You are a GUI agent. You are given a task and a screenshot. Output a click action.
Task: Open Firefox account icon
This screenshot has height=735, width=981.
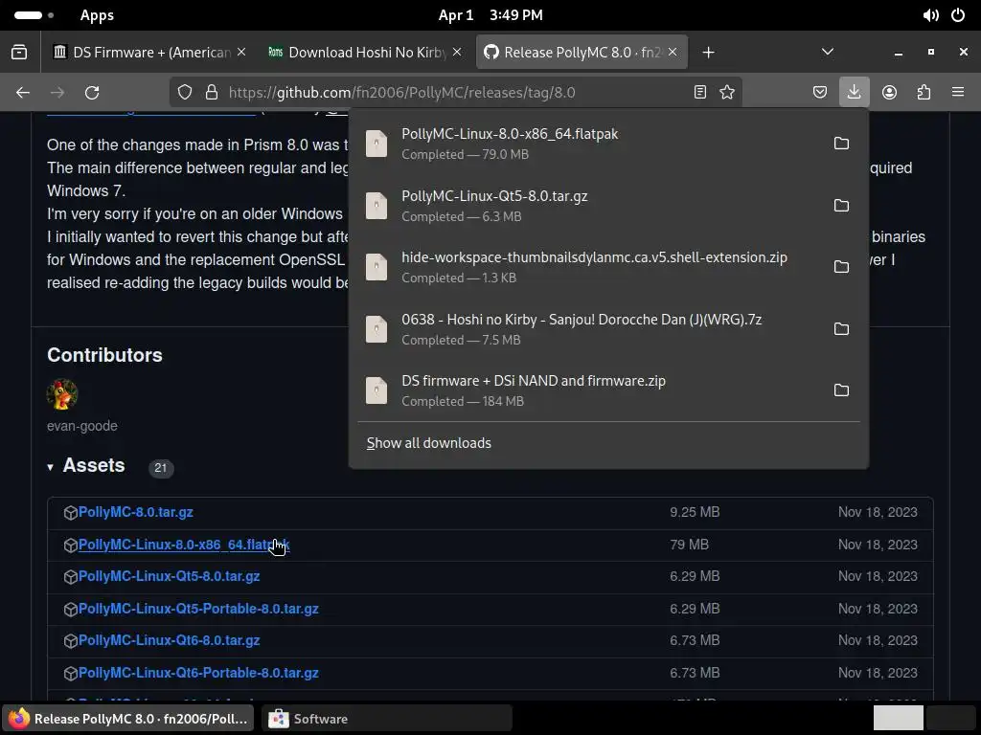[x=889, y=93]
